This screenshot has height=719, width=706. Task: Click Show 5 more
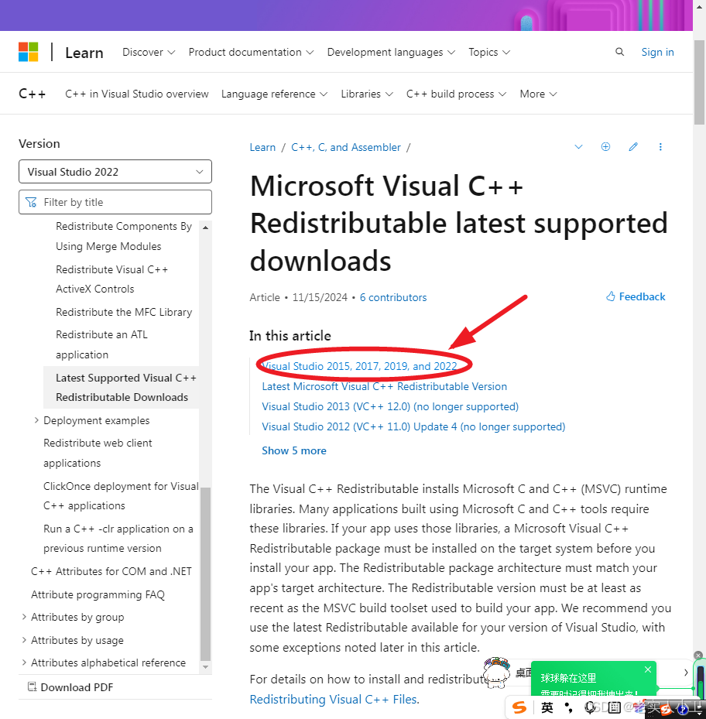click(x=294, y=450)
